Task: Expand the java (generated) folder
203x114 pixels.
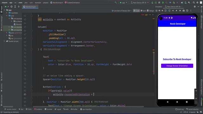Action: click(7, 33)
